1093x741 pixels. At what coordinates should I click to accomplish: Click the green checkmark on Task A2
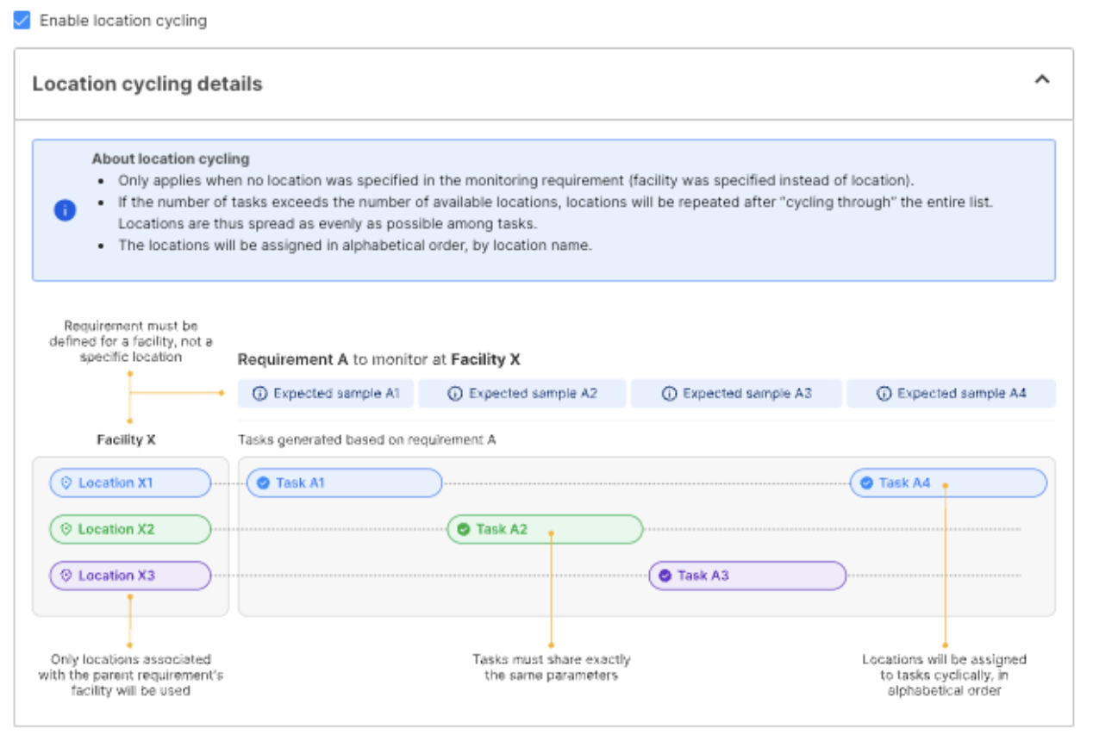(464, 529)
